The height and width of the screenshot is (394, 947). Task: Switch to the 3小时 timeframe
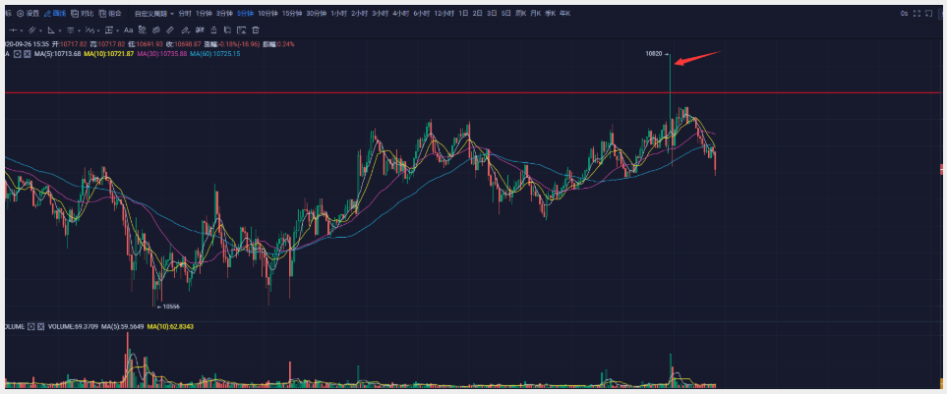(x=380, y=14)
